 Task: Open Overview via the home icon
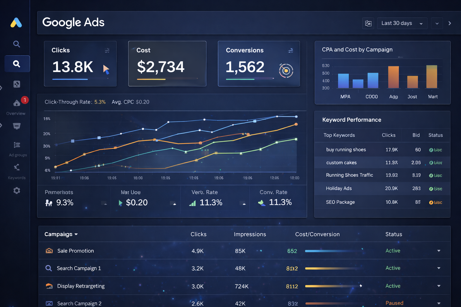pyautogui.click(x=17, y=103)
